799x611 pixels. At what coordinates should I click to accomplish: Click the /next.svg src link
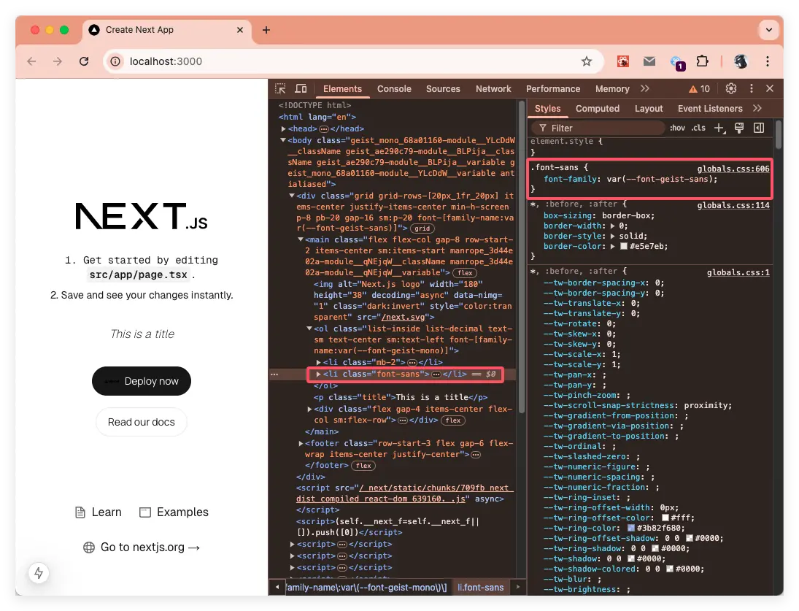(x=403, y=317)
